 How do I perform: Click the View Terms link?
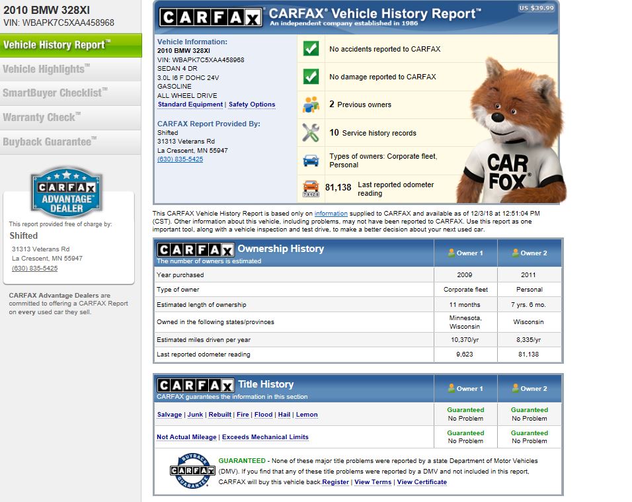[373, 482]
